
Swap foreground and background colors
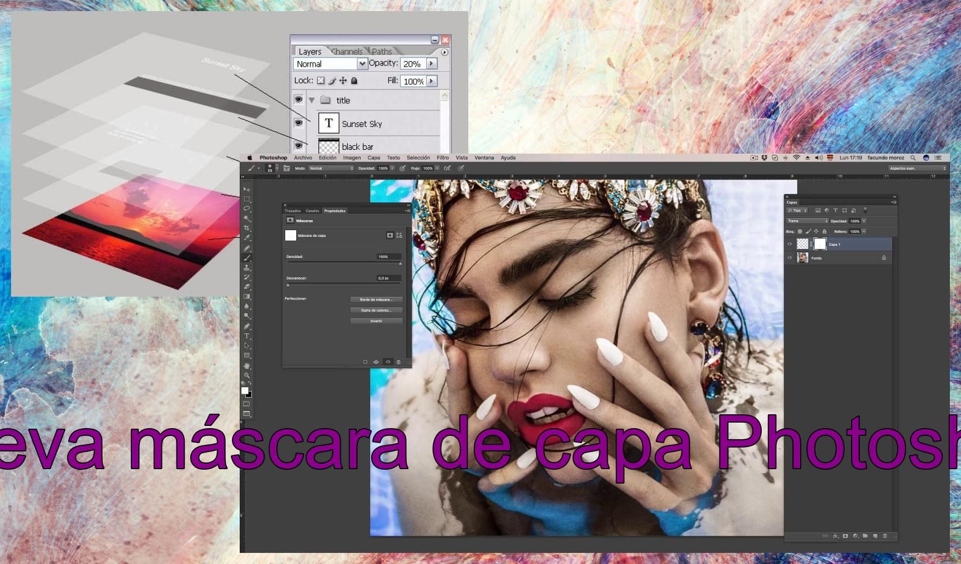click(250, 383)
